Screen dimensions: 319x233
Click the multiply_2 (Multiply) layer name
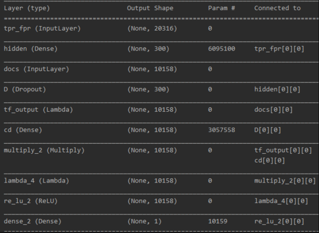44,151
